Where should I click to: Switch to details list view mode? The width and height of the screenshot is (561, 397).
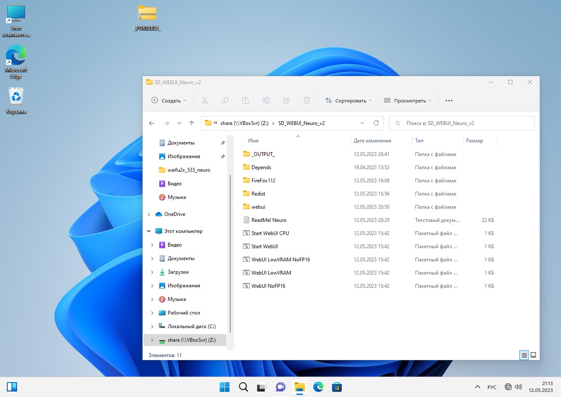click(x=524, y=355)
